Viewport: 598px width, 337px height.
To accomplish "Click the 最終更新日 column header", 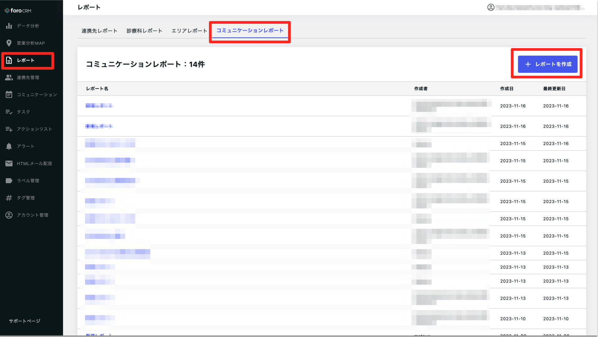I will tap(554, 89).
